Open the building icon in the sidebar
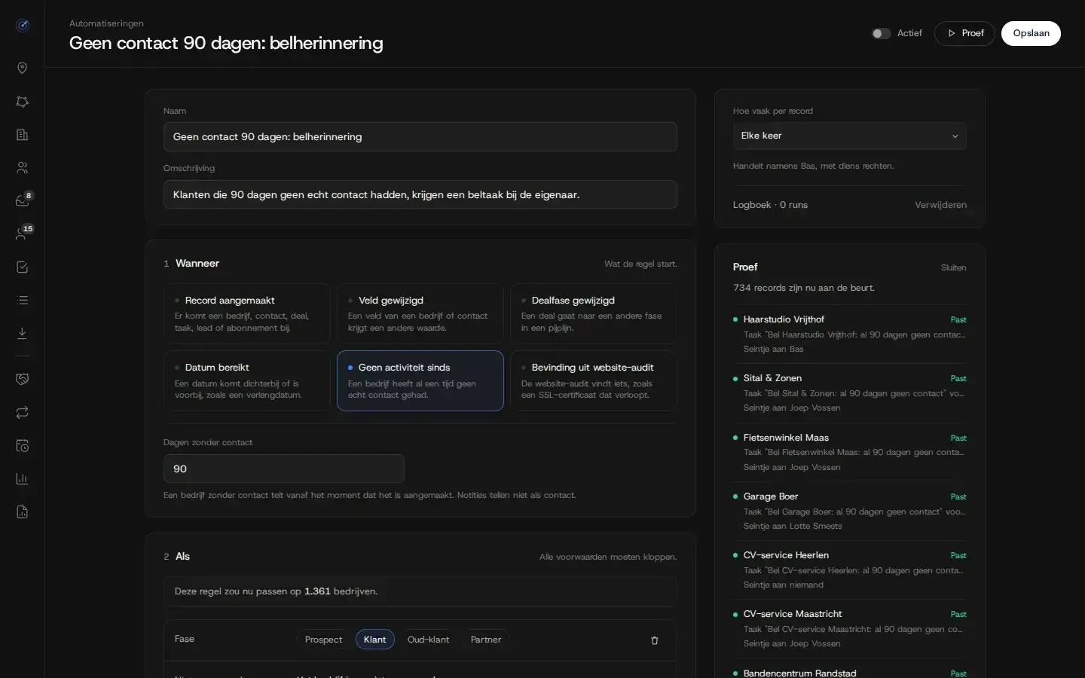The height and width of the screenshot is (678, 1085). 23,135
